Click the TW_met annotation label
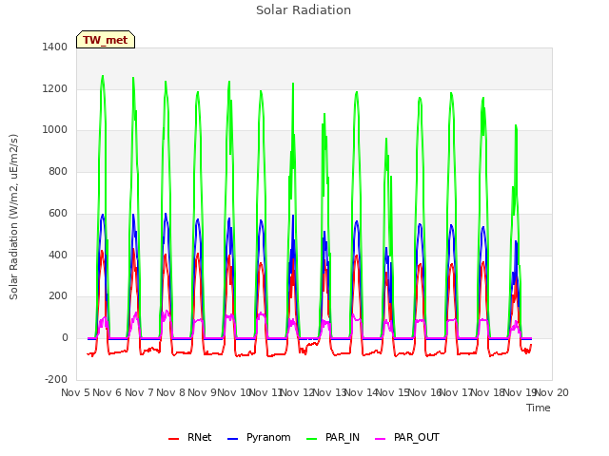The height and width of the screenshot is (456, 609). coord(106,40)
